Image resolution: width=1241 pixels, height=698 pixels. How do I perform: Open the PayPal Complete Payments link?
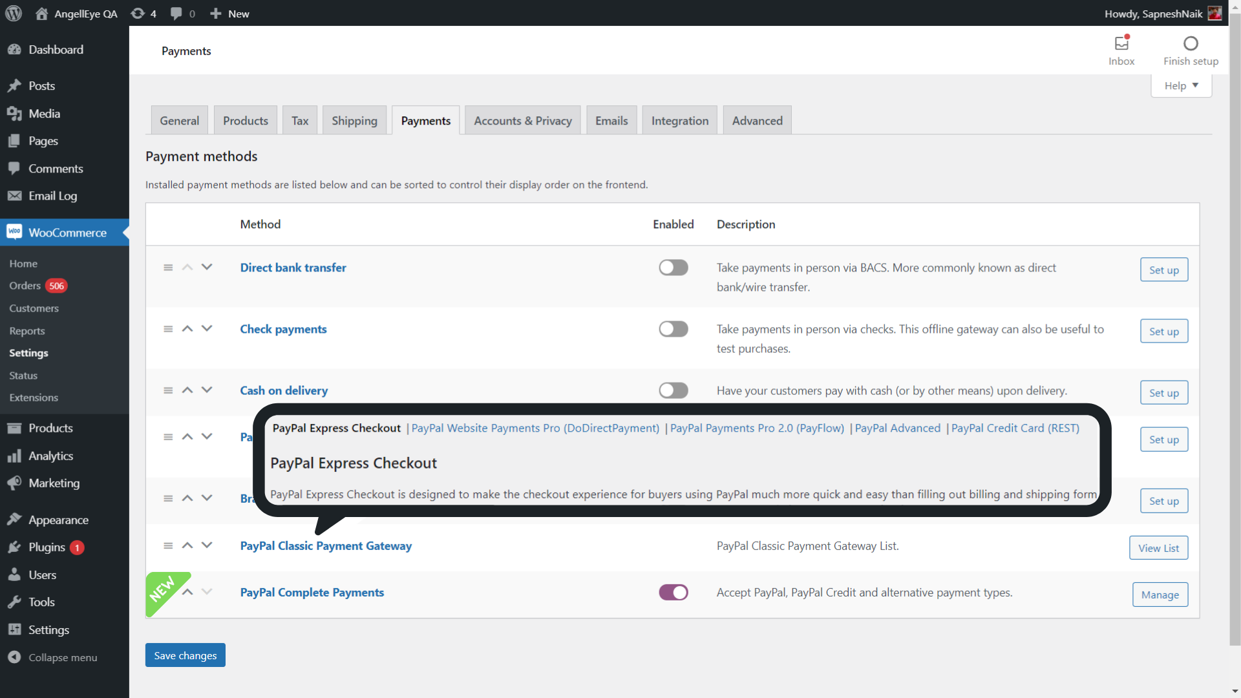tap(312, 593)
